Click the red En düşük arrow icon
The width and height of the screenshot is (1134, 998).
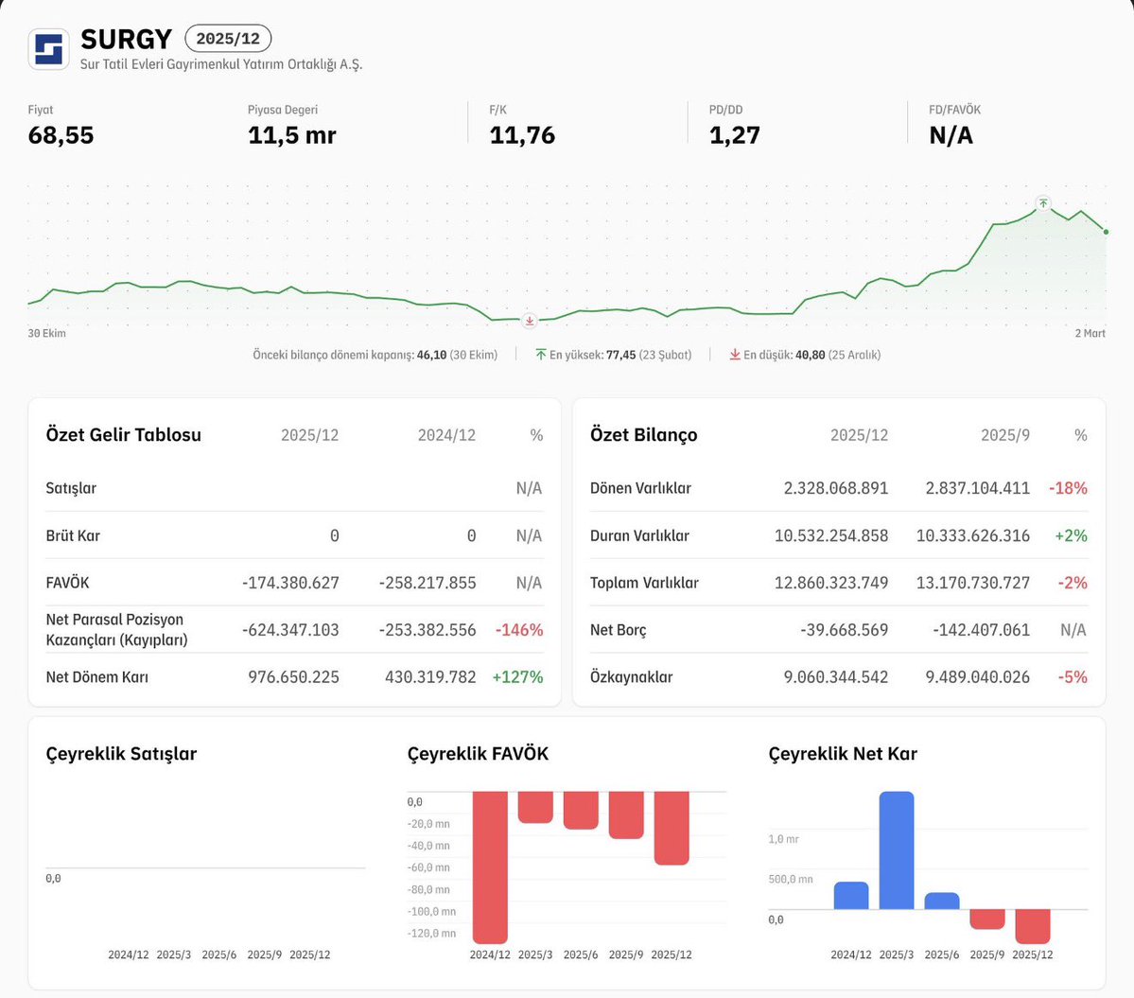click(x=734, y=354)
